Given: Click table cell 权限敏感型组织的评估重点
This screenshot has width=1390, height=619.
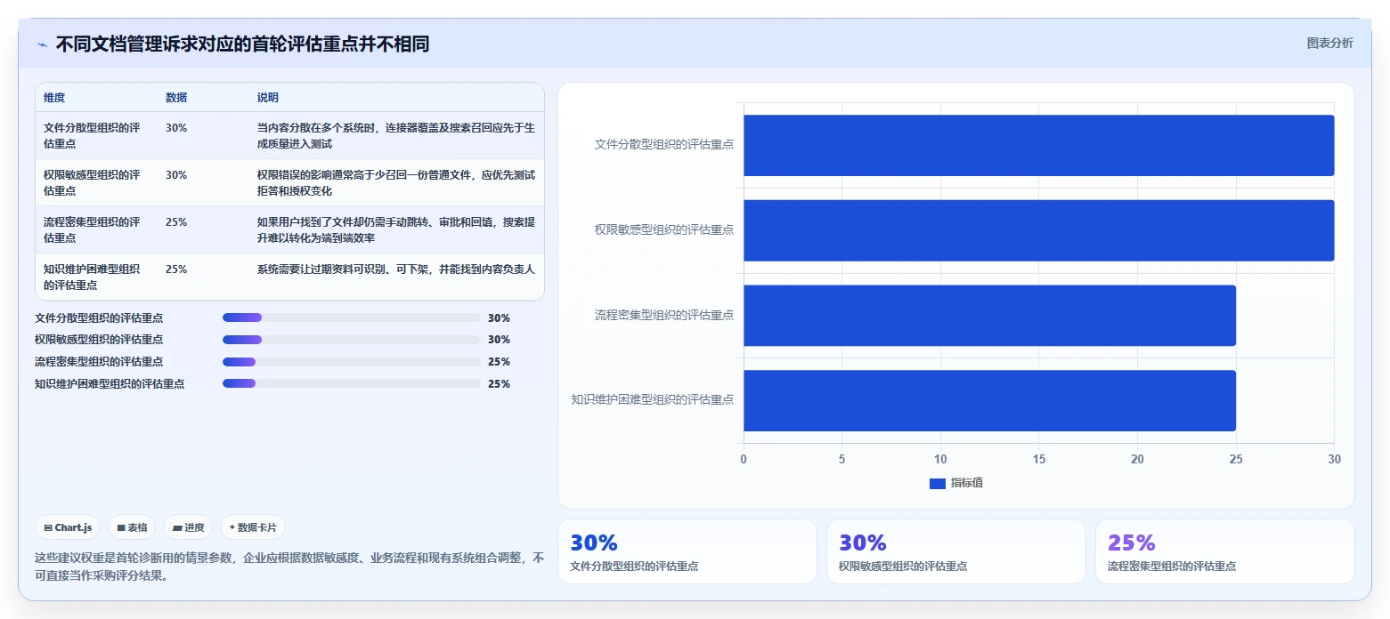Looking at the screenshot, I should 92,182.
